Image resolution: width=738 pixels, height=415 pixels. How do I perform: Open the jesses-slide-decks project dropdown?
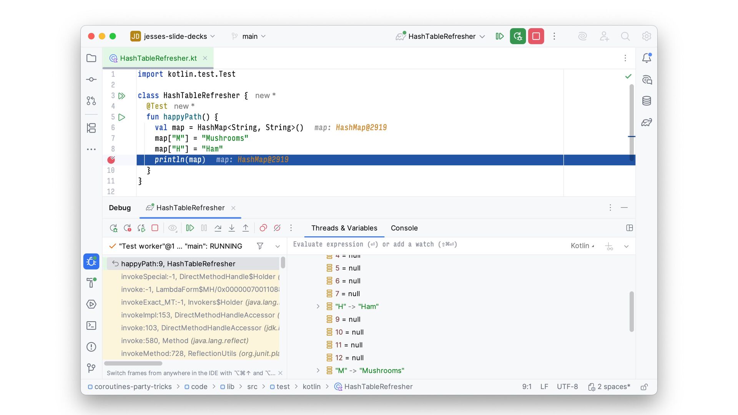click(173, 36)
